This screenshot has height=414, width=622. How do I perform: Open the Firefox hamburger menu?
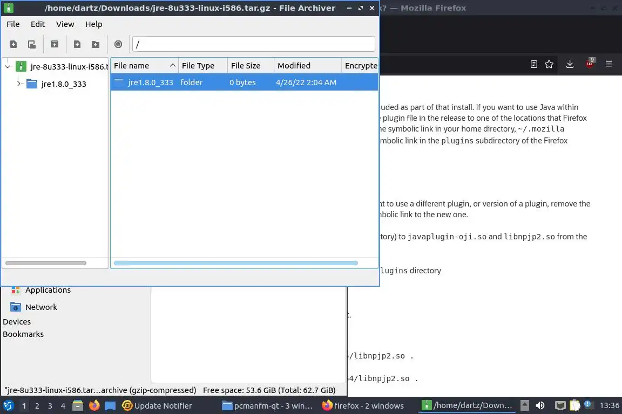pyautogui.click(x=609, y=64)
